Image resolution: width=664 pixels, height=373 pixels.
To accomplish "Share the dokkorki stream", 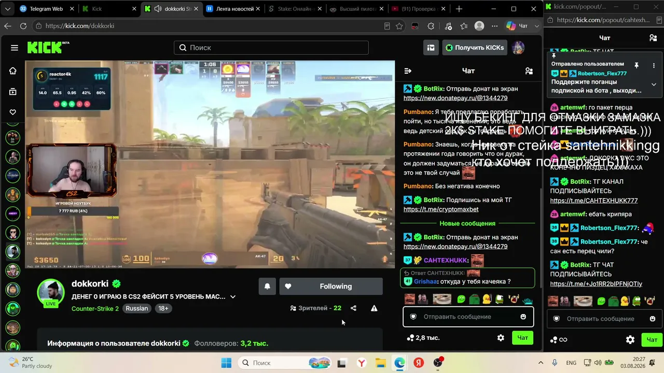I will (353, 308).
